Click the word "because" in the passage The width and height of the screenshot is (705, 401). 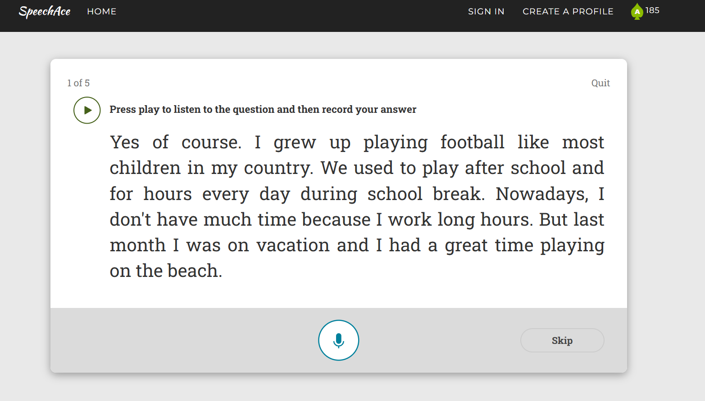click(336, 220)
